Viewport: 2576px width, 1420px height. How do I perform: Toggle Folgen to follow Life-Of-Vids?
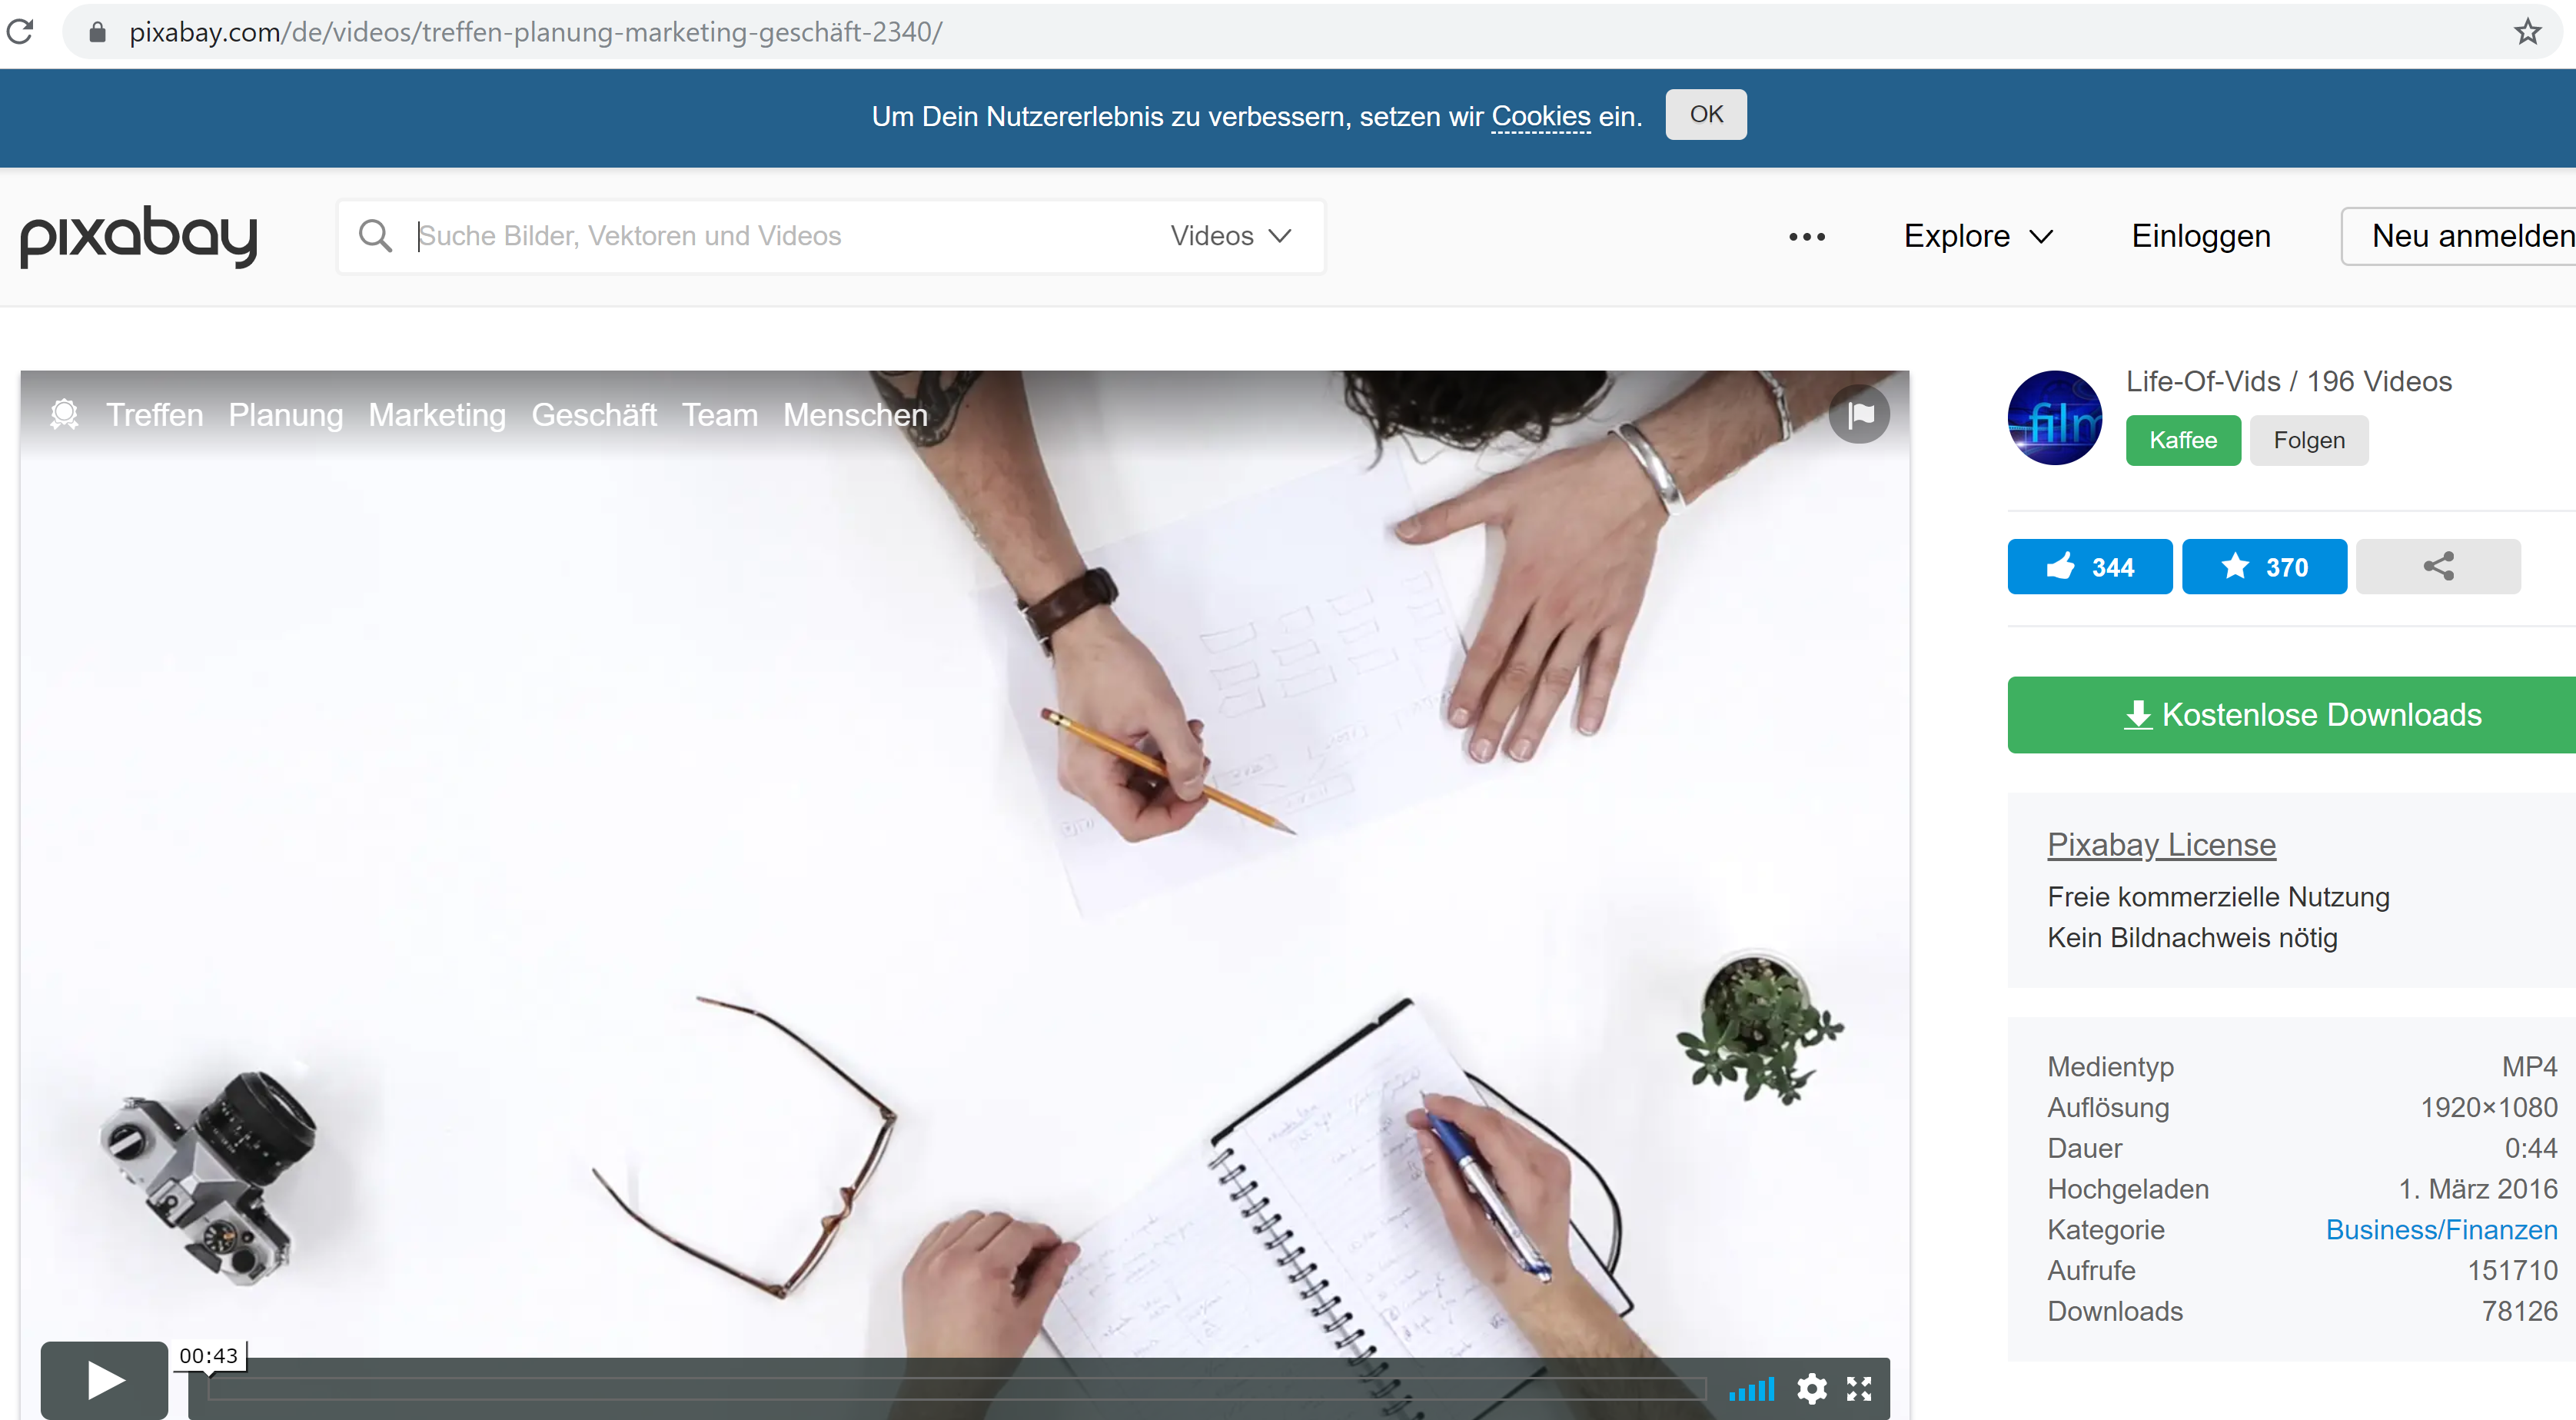point(2308,441)
